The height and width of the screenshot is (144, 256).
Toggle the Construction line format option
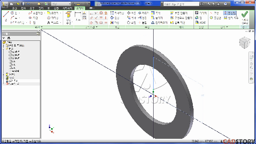coord(214,13)
